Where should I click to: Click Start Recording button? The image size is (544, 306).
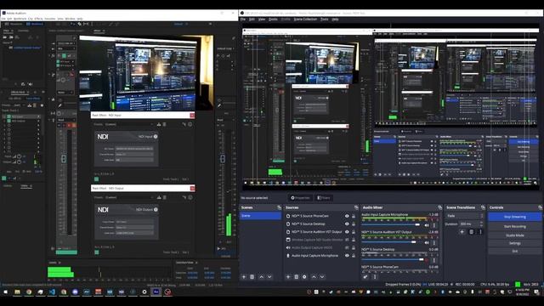(x=515, y=227)
